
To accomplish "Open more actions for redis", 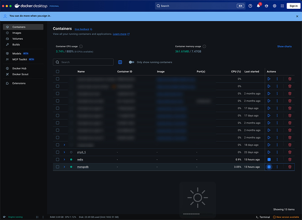I will pyautogui.click(x=277, y=160).
